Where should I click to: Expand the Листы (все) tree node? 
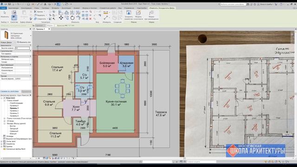tap(2, 141)
